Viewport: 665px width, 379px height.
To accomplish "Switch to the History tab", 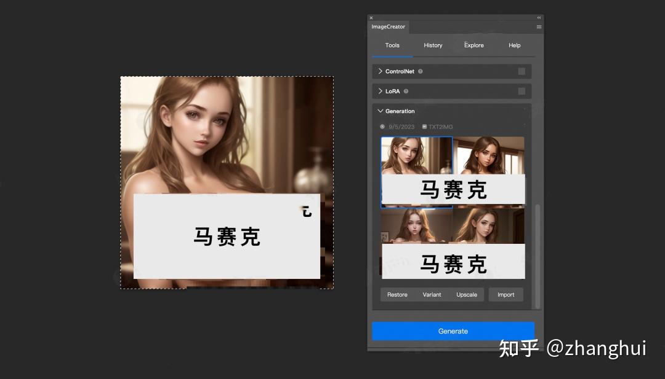I will (433, 45).
